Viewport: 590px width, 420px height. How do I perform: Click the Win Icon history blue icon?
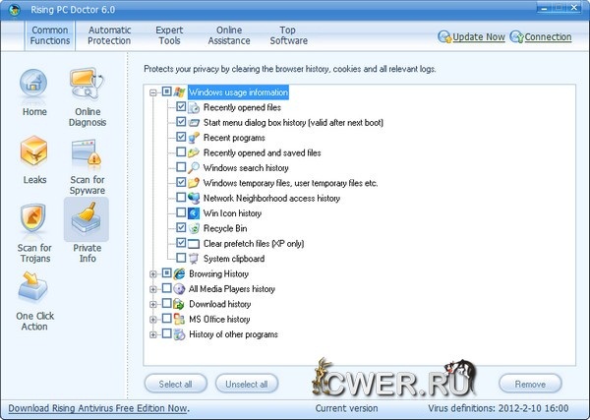(x=194, y=213)
